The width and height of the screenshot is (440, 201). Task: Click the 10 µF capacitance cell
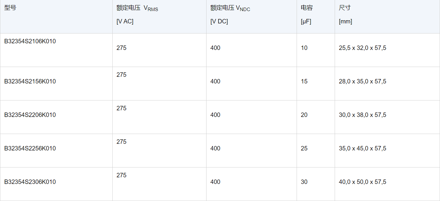[x=304, y=48]
